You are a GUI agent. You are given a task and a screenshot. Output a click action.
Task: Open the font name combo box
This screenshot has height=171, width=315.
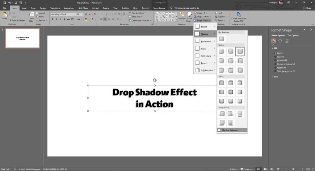point(63,14)
